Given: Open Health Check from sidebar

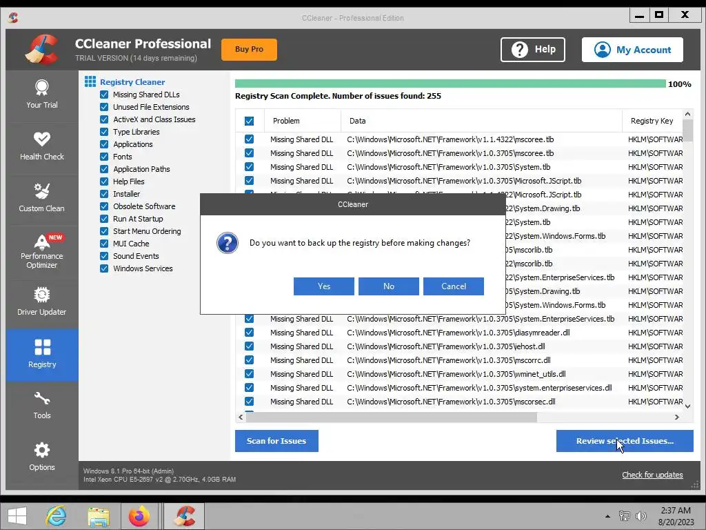Looking at the screenshot, I should [42, 148].
